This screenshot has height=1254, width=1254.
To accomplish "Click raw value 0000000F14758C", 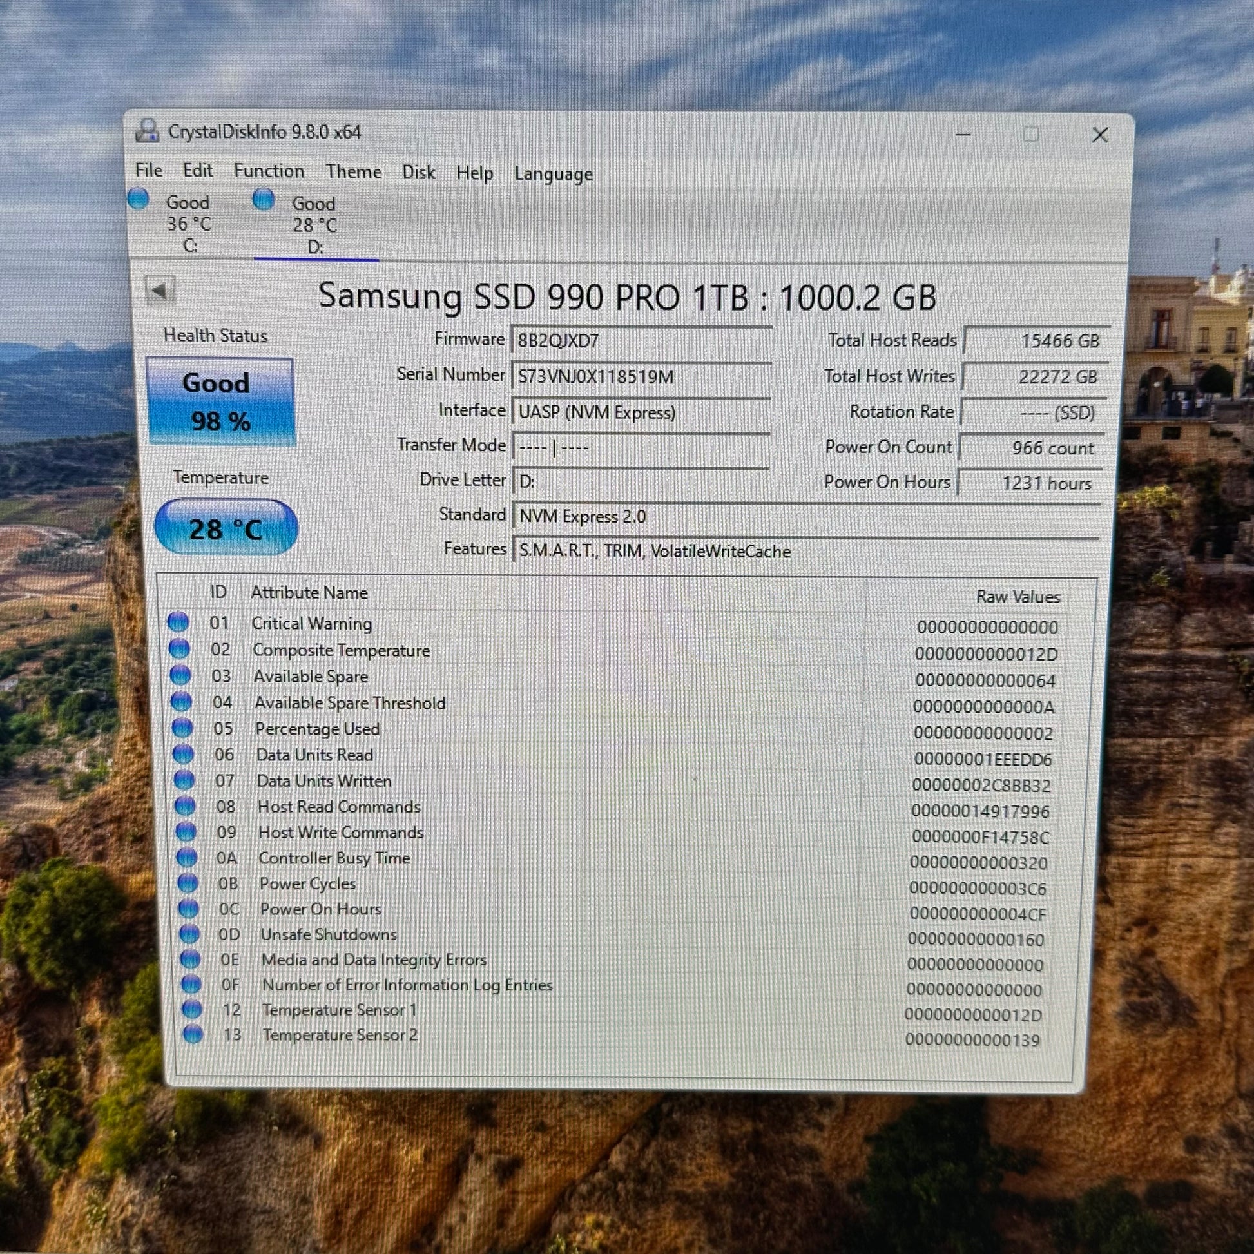I will coord(980,836).
